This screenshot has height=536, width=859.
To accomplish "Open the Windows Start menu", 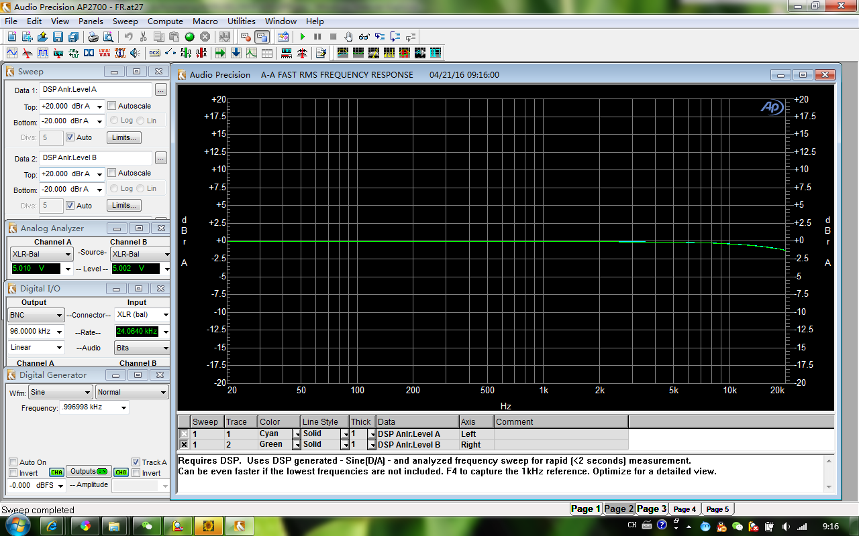I will tap(18, 525).
